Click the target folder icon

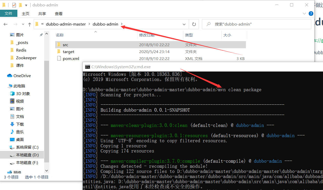click(59, 52)
